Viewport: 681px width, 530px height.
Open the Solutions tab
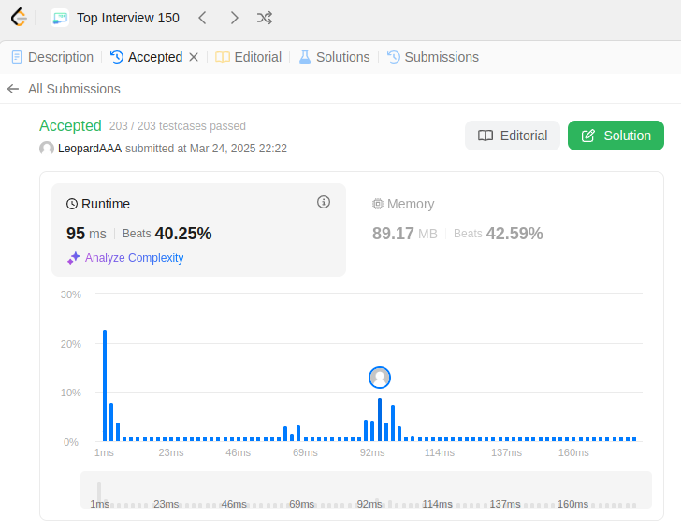pyautogui.click(x=334, y=57)
